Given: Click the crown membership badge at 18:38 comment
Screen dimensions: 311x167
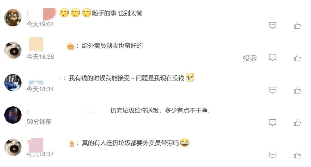Looking at the screenshot, I should click(x=71, y=46).
